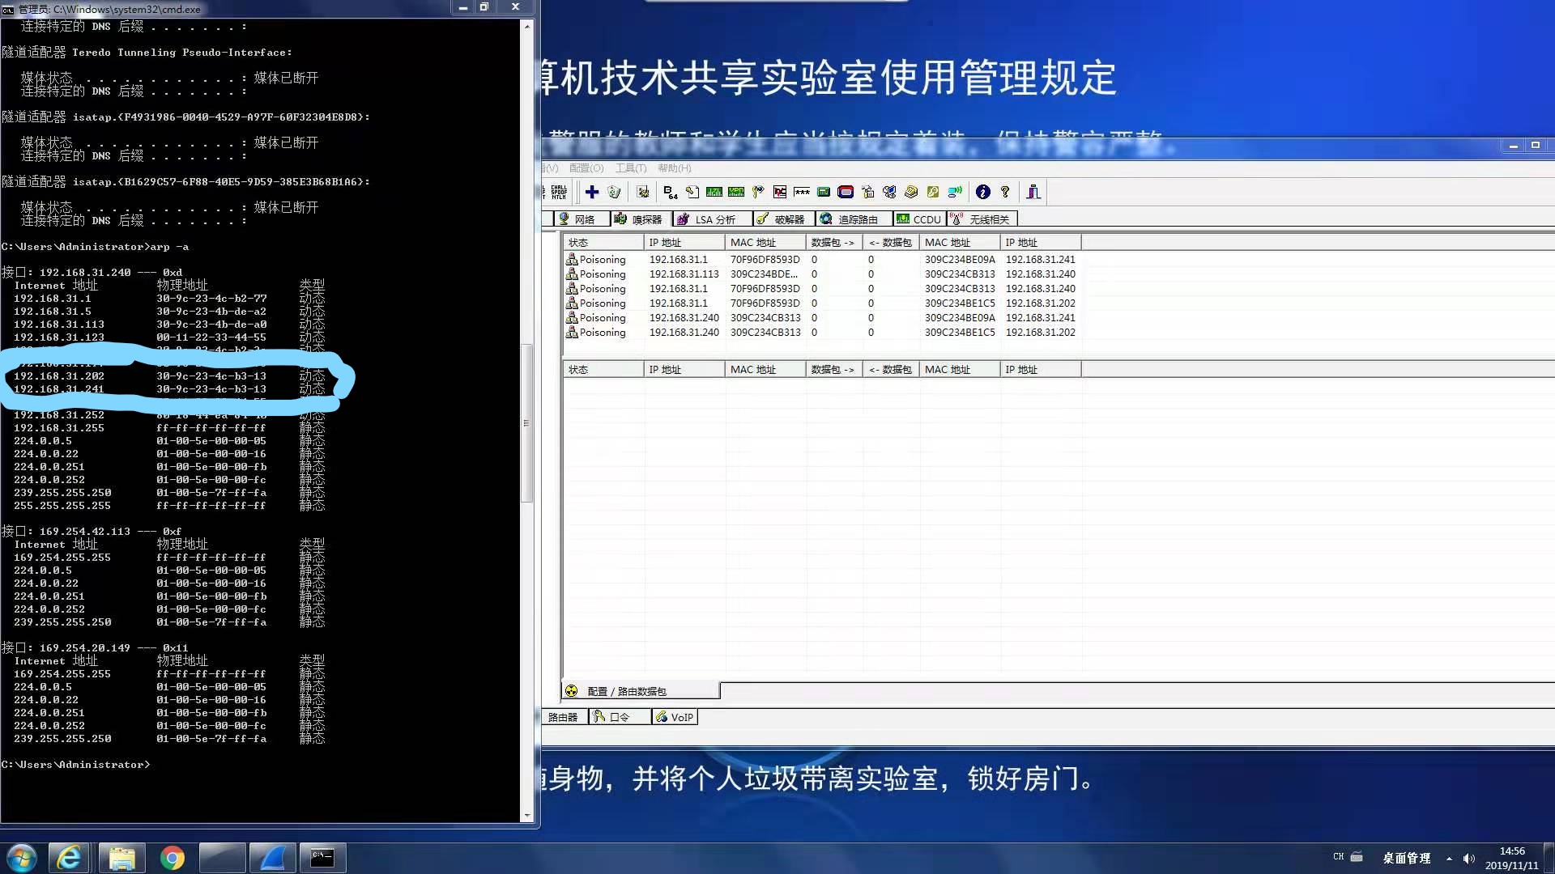
Task: Open the Base64 password decoder tool
Action: coord(670,192)
